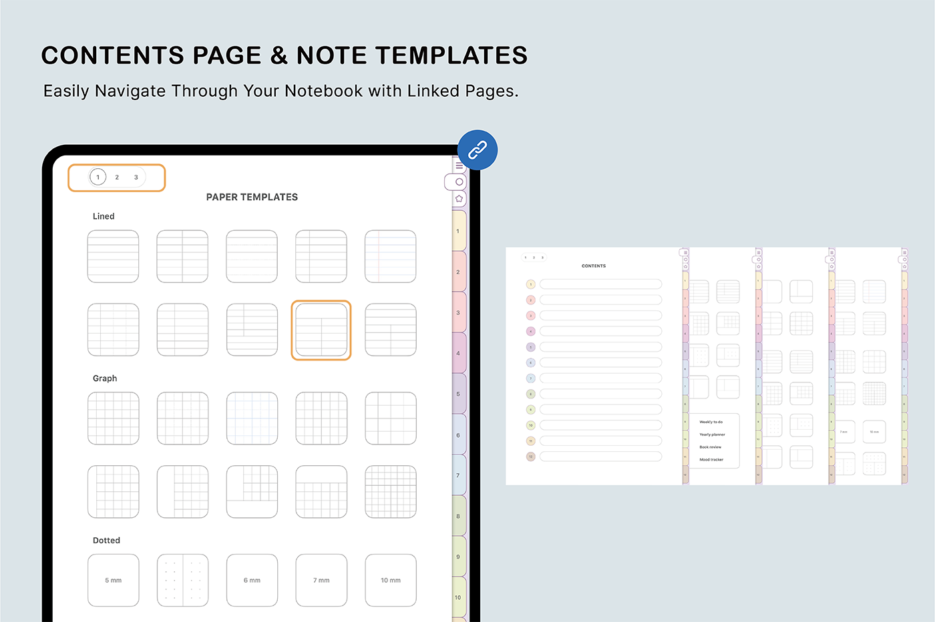Open the Weekly to do link

click(711, 422)
